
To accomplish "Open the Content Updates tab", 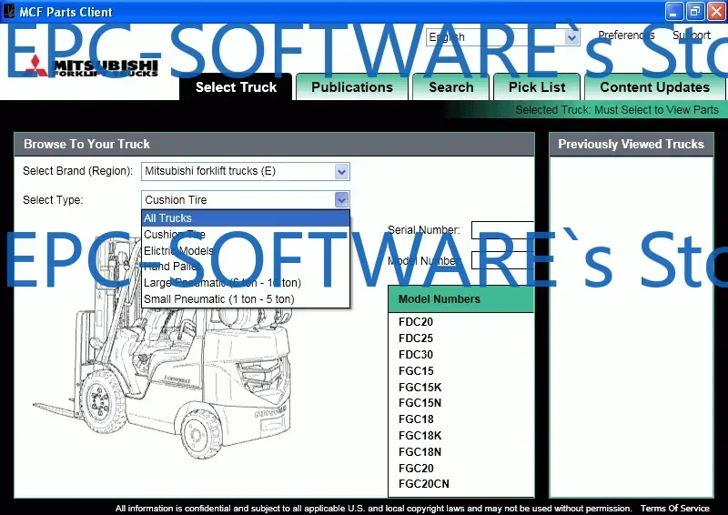I will (x=654, y=86).
